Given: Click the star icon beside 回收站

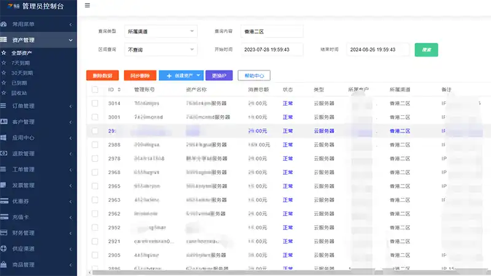Looking at the screenshot, I should [x=4, y=93].
